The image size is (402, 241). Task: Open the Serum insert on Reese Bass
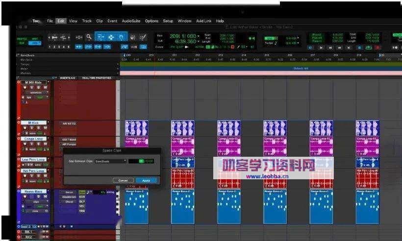click(69, 192)
